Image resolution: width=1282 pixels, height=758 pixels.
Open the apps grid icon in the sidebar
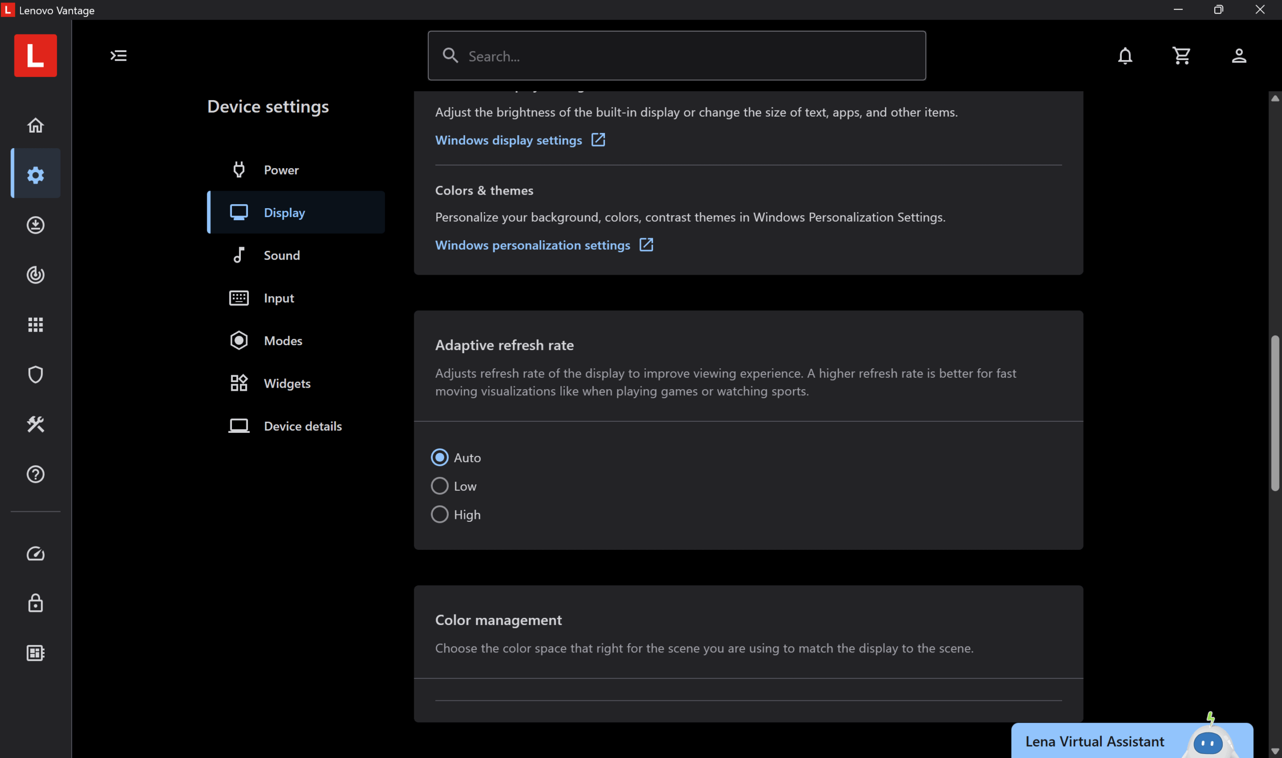(x=35, y=325)
